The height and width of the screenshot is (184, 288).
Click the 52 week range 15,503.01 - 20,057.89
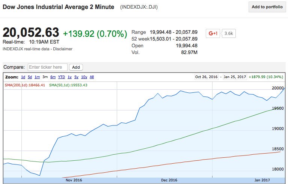point(173,39)
